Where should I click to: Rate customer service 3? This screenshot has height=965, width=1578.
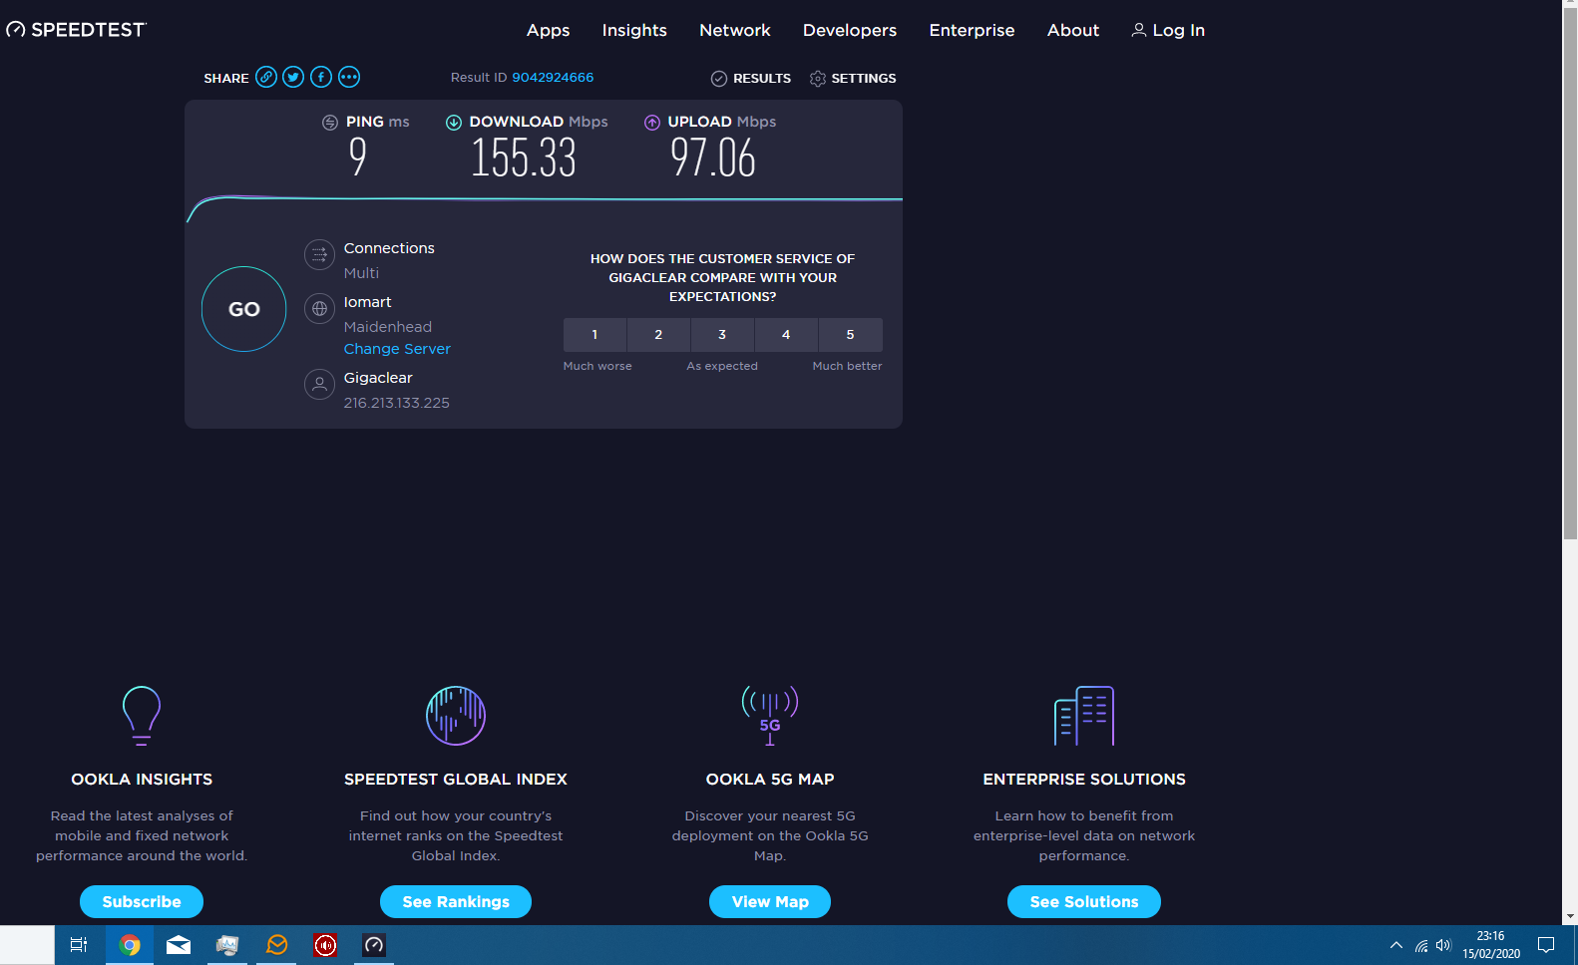tap(722, 335)
